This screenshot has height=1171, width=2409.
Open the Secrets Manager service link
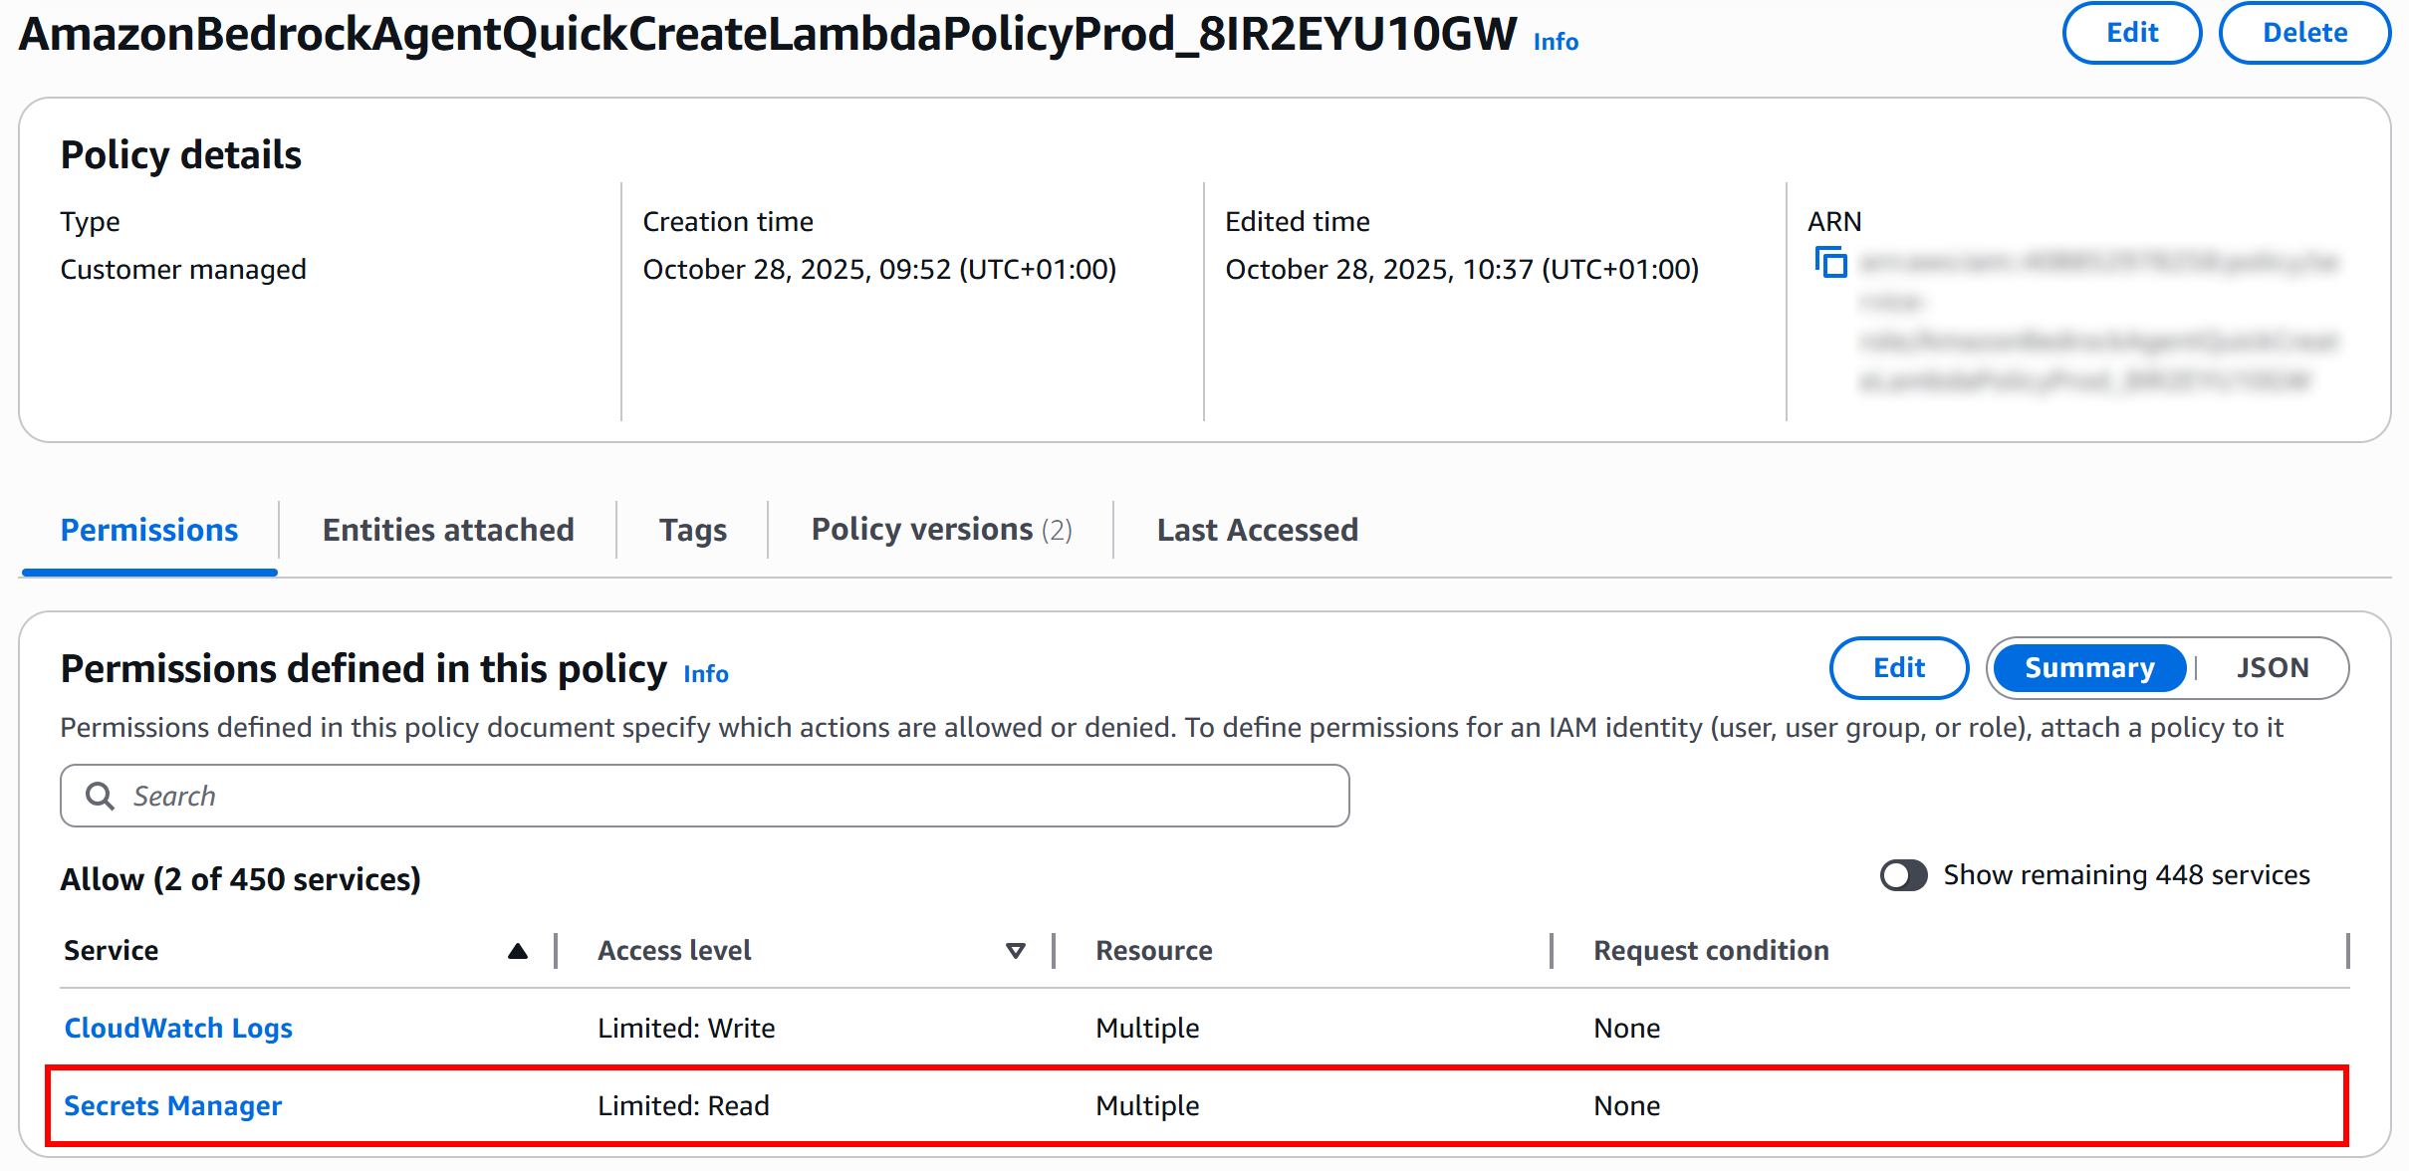coord(173,1105)
